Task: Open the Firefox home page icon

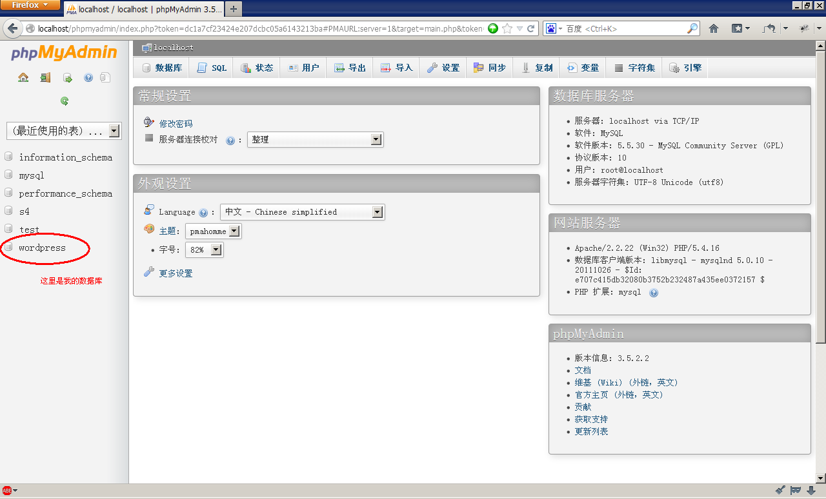Action: pyautogui.click(x=714, y=28)
